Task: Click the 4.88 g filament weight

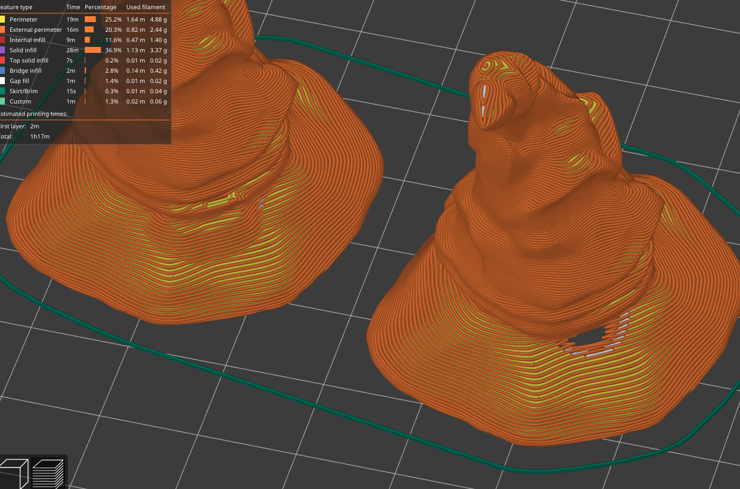Action: pos(158,19)
